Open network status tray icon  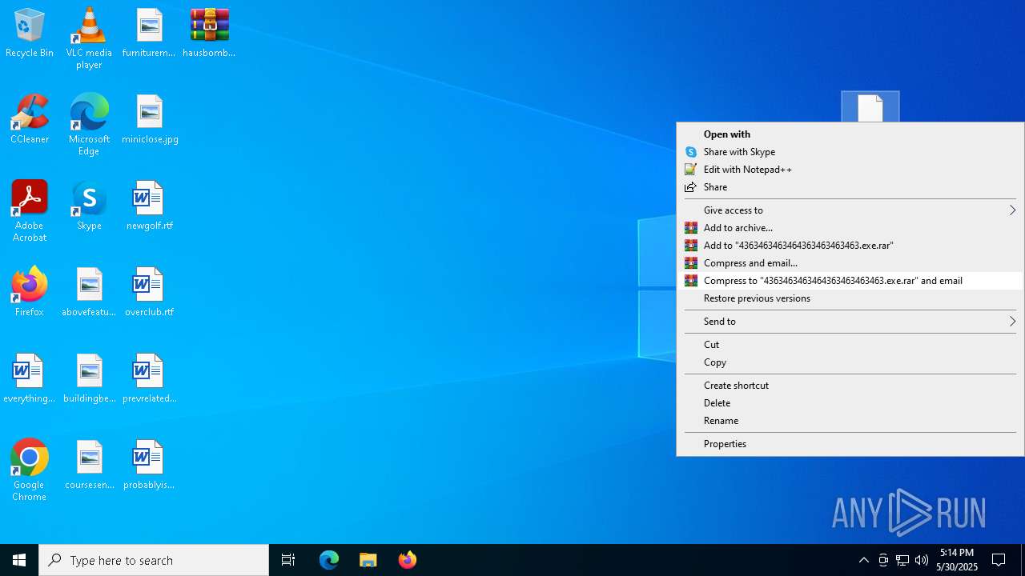tap(902, 560)
